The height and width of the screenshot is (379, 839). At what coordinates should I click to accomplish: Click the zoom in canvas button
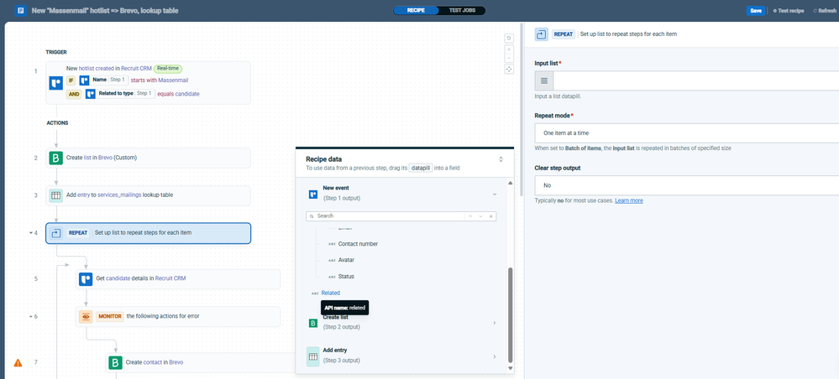(x=509, y=49)
